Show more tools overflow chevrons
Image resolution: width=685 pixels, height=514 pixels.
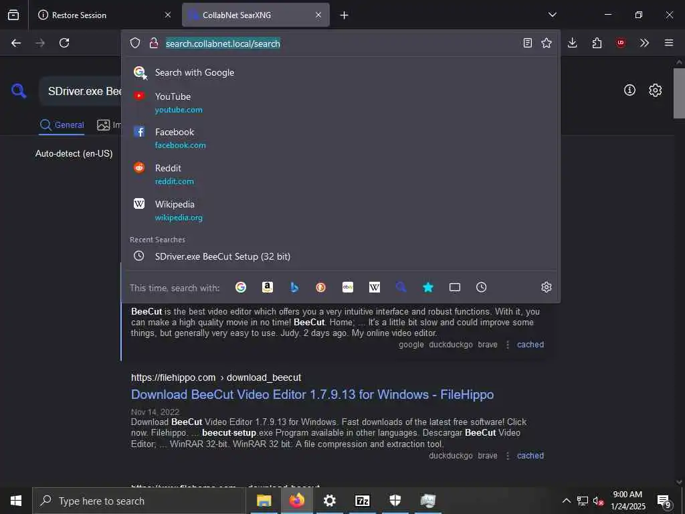pyautogui.click(x=644, y=43)
